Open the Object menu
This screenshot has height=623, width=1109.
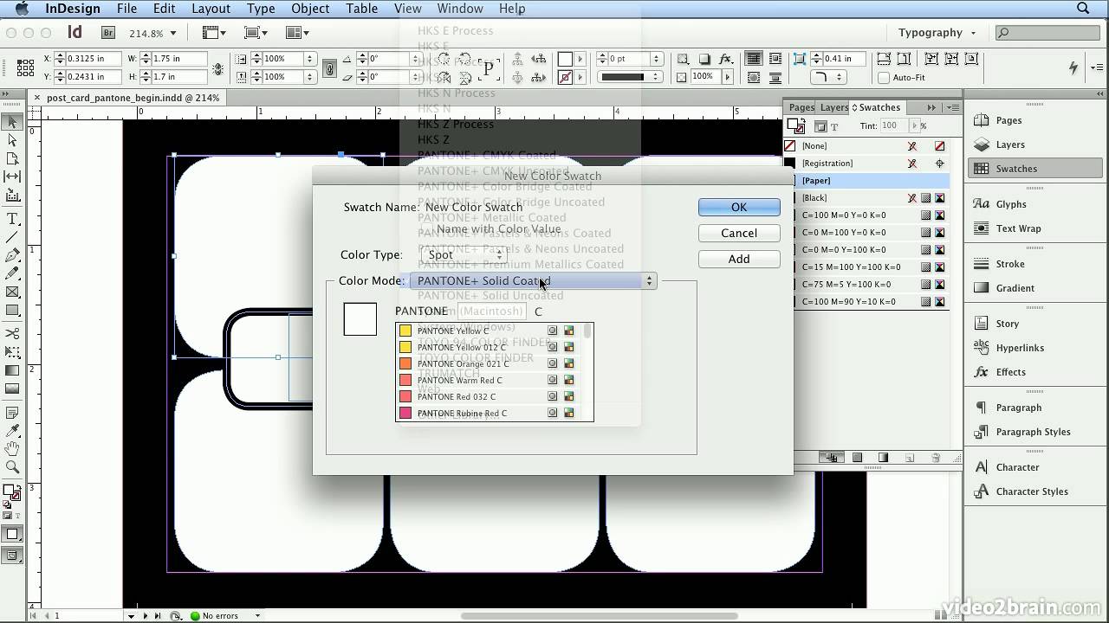[x=310, y=9]
